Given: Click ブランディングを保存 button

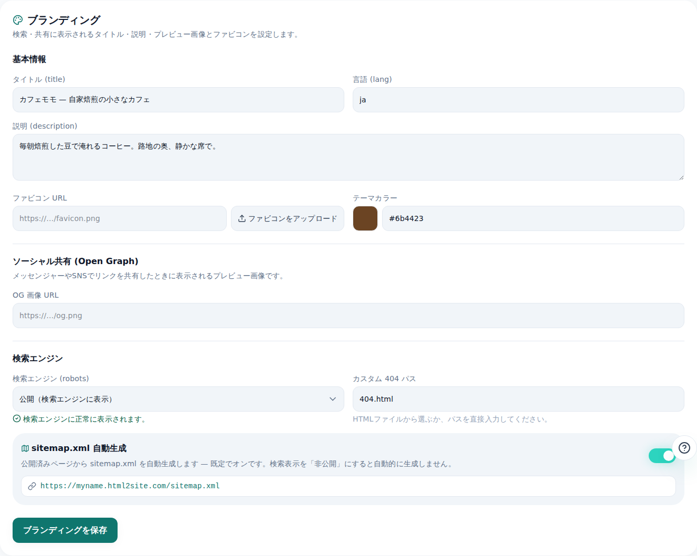Looking at the screenshot, I should click(65, 530).
